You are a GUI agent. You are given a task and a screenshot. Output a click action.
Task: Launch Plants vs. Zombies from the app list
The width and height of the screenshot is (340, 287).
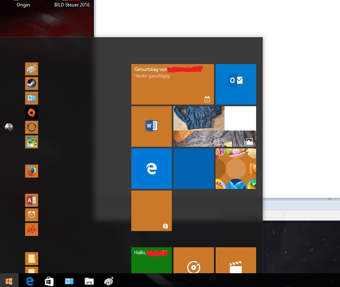(x=32, y=142)
